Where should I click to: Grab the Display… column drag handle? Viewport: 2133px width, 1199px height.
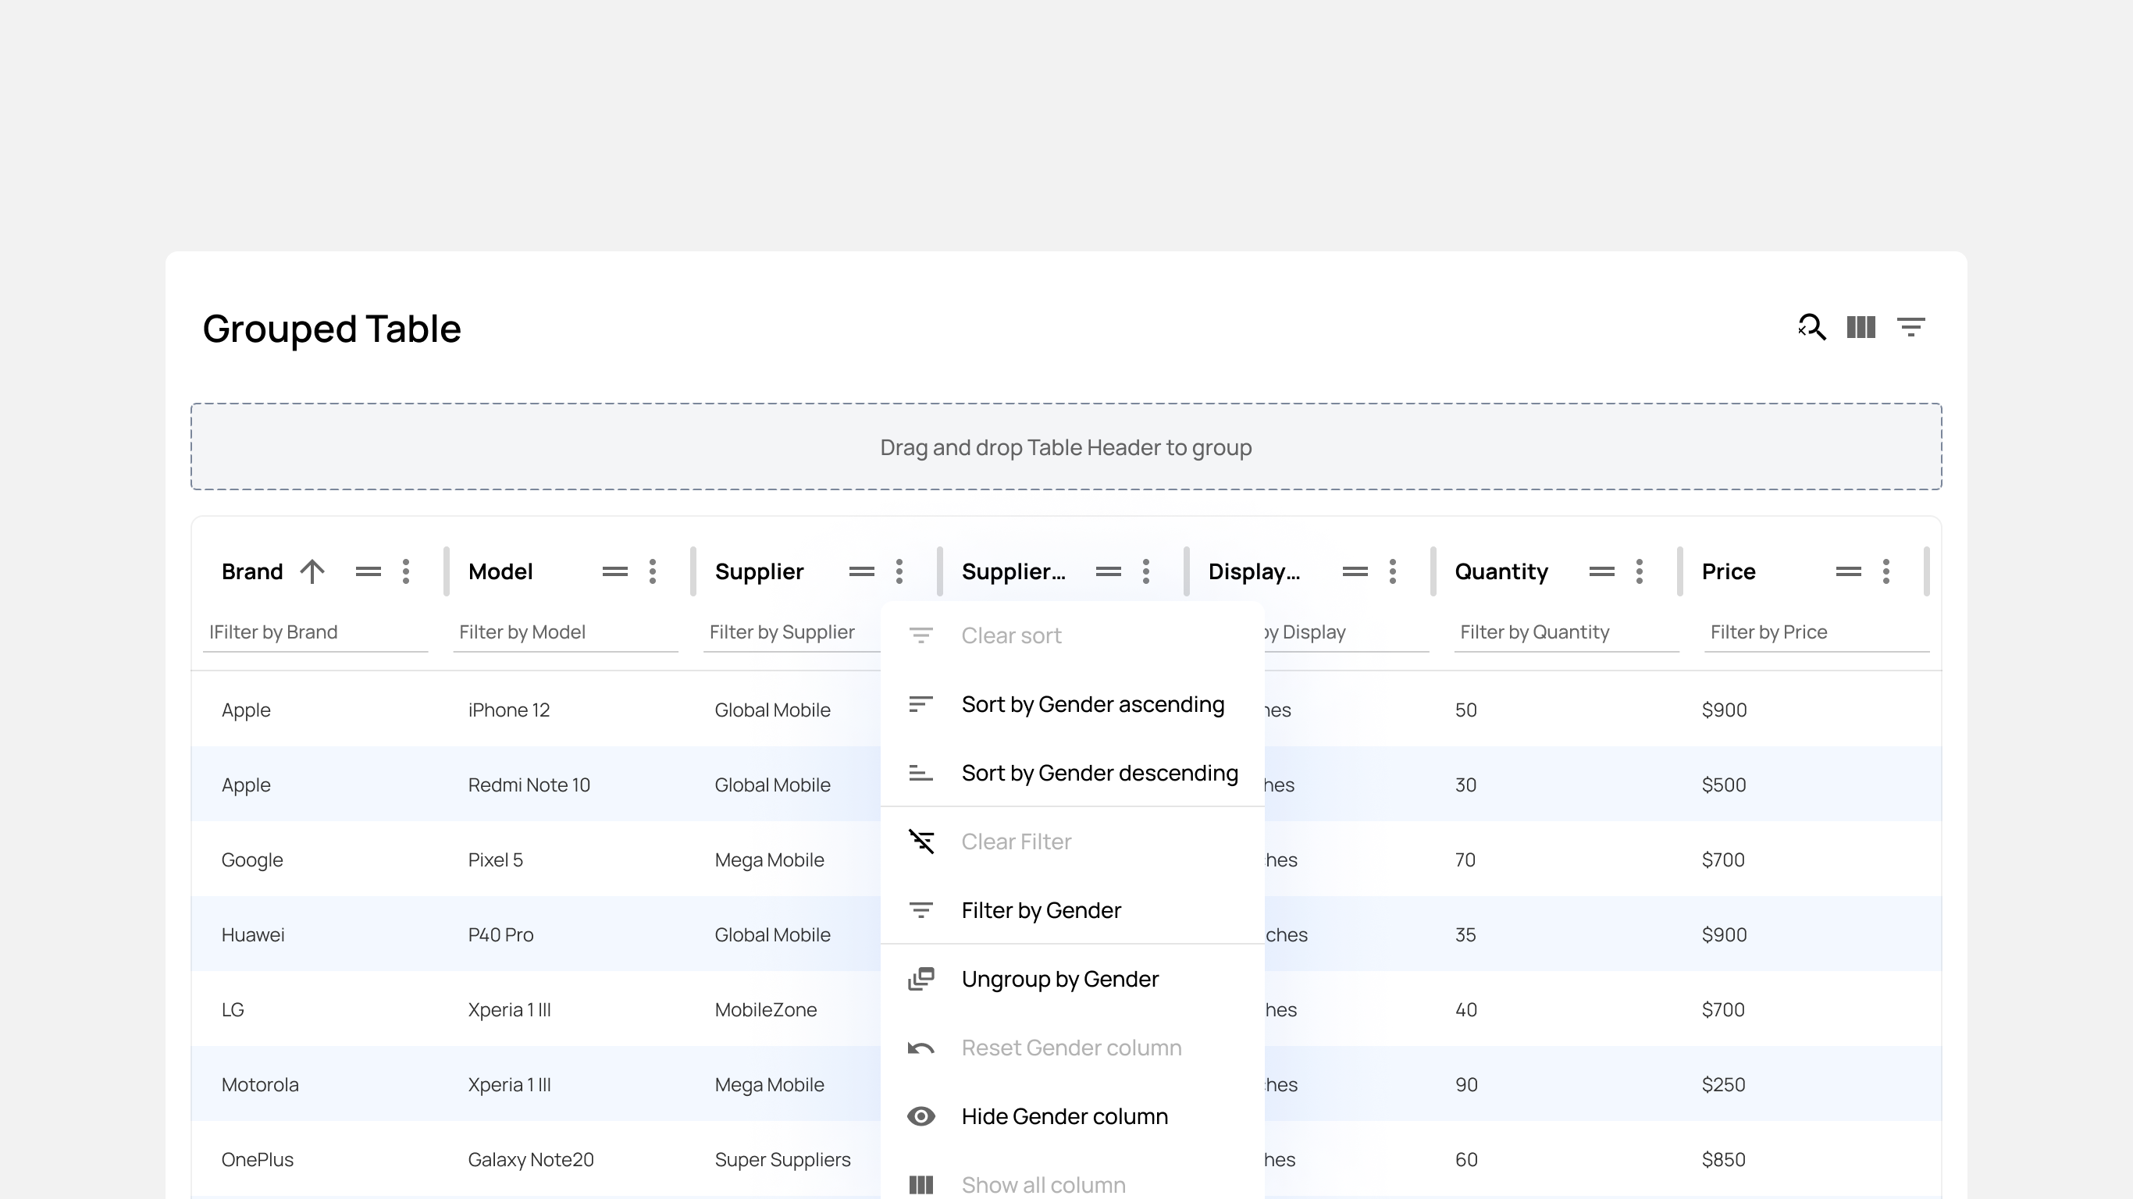(1355, 571)
